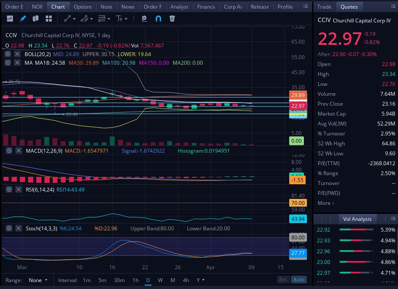Set interval to 5m
This screenshot has height=289, width=398.
pyautogui.click(x=102, y=280)
